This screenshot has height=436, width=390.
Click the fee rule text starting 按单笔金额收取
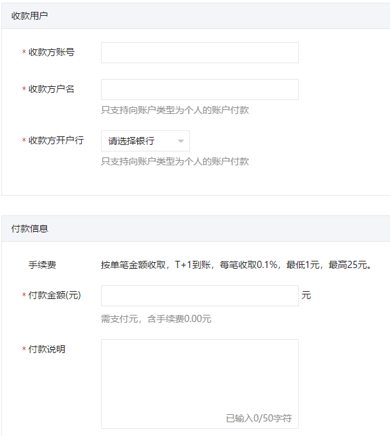(236, 265)
